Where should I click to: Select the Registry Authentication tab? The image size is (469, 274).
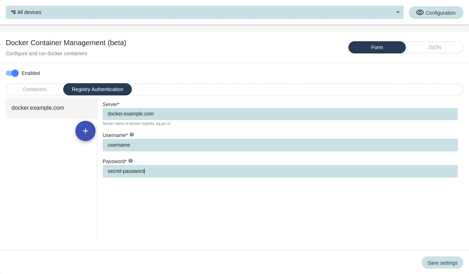(x=97, y=89)
